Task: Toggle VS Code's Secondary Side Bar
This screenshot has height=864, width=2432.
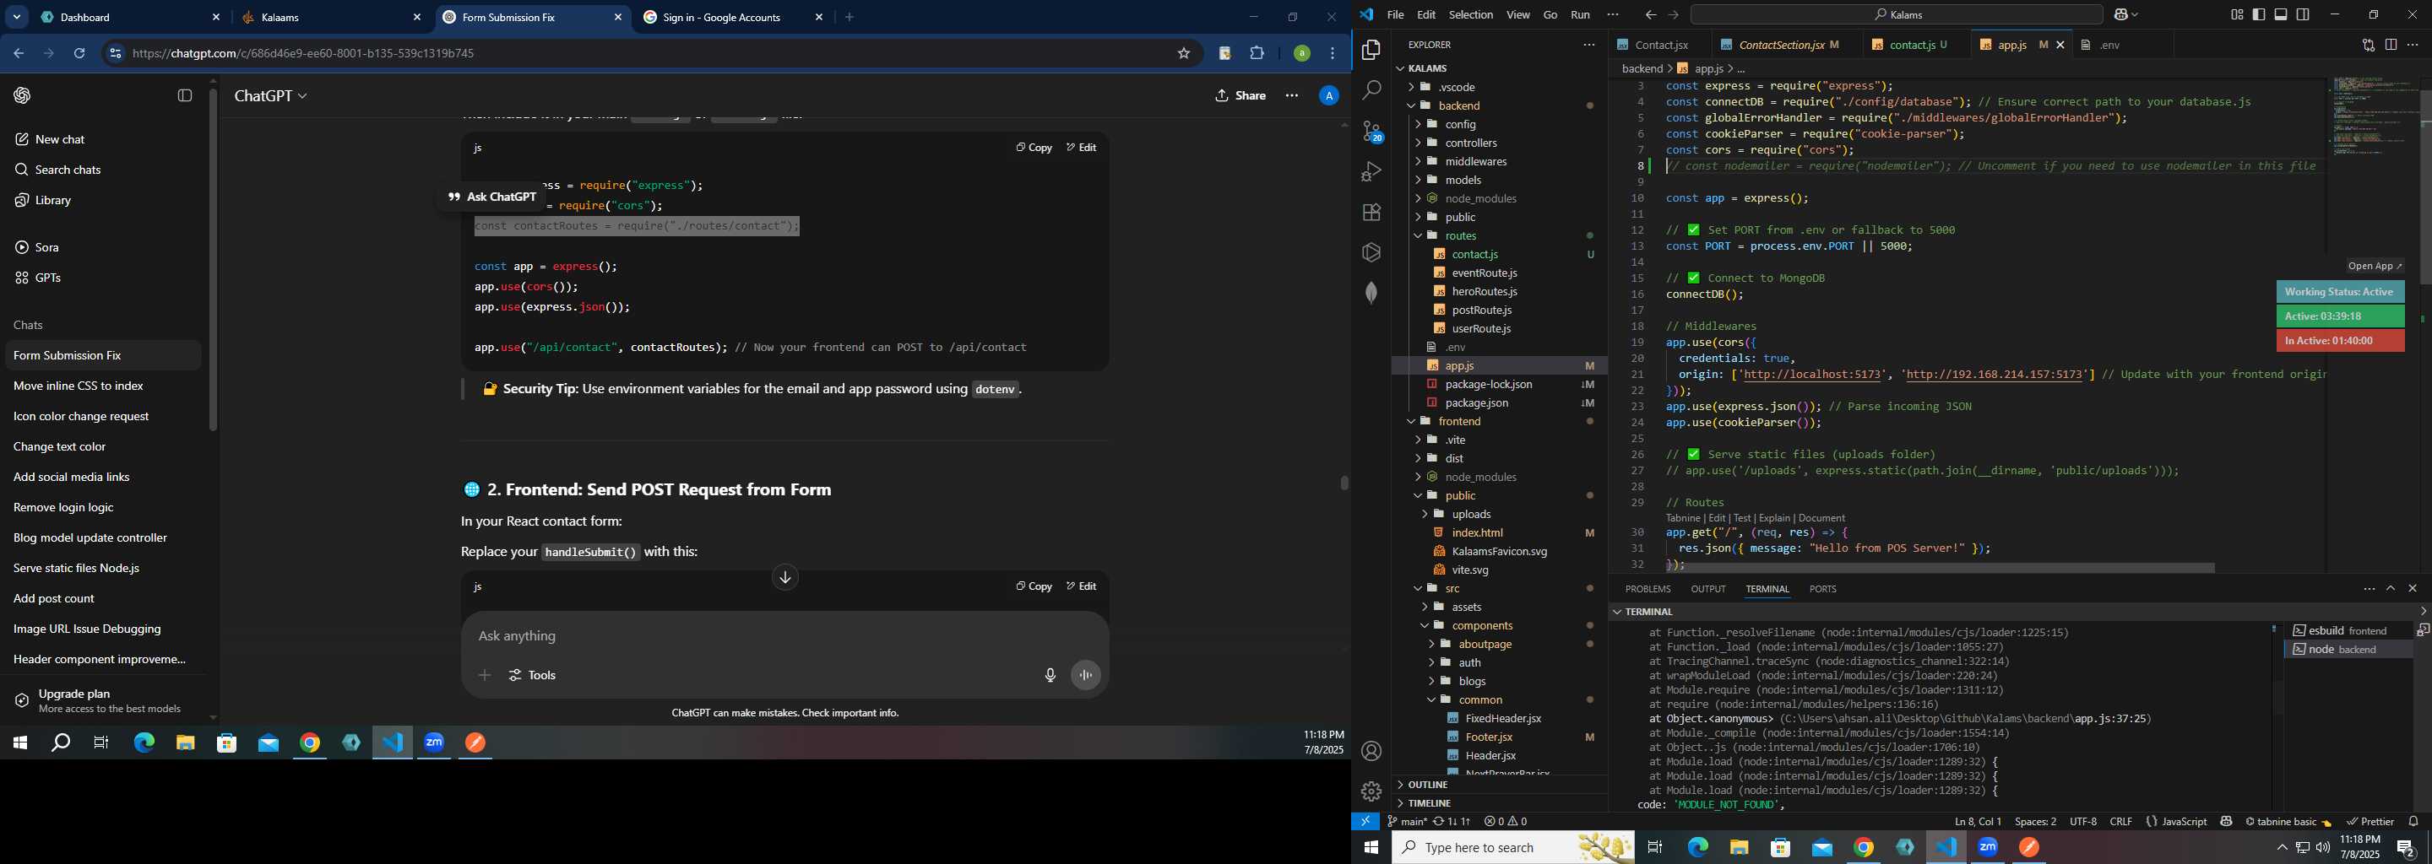Action: click(x=2303, y=15)
